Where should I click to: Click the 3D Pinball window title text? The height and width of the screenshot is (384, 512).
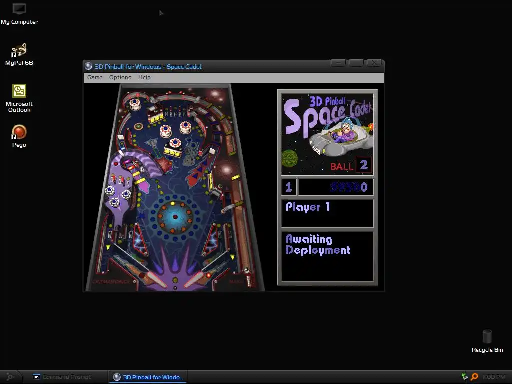pos(148,67)
